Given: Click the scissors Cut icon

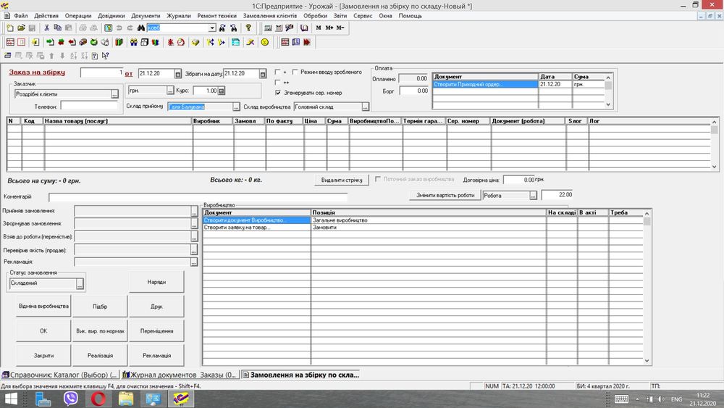Looking at the screenshot, I should coord(46,28).
